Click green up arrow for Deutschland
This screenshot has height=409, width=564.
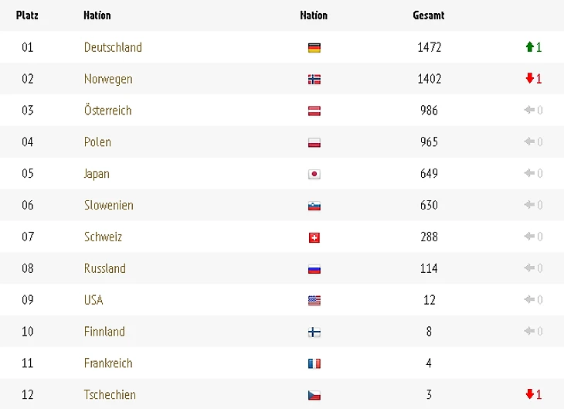529,47
